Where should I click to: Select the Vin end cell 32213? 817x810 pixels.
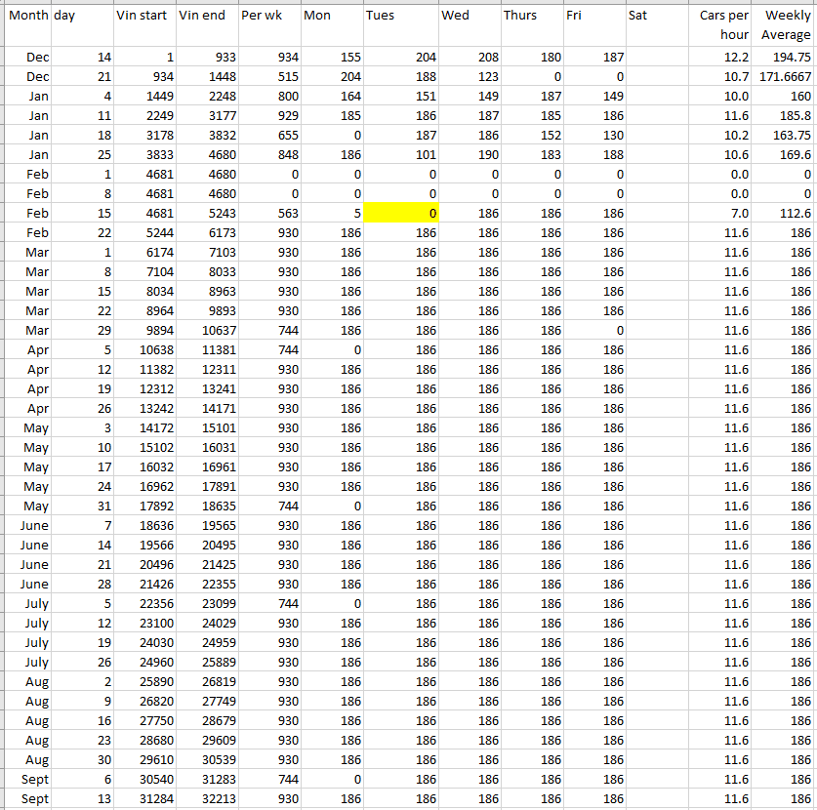click(206, 798)
